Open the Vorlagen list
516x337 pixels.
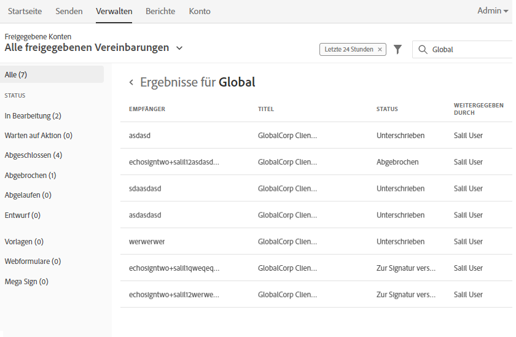click(24, 242)
